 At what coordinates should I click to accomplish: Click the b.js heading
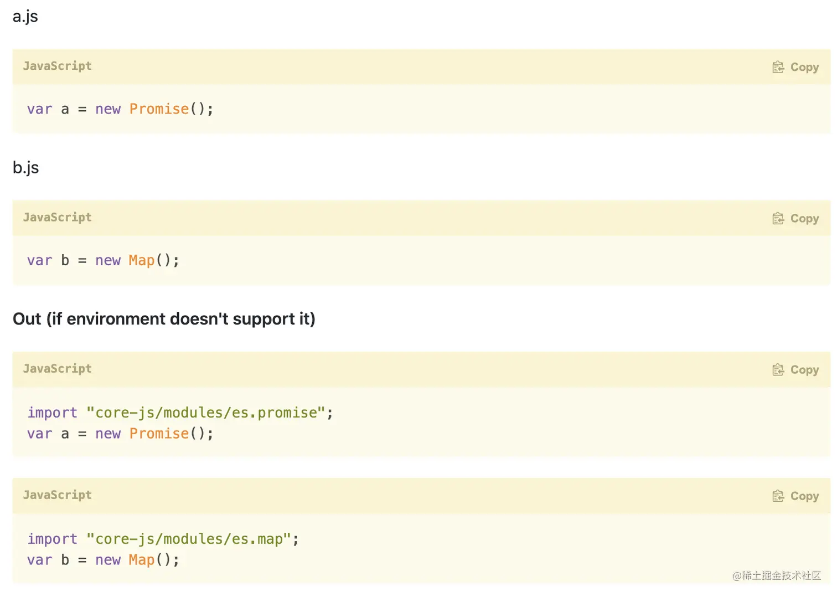coord(25,167)
